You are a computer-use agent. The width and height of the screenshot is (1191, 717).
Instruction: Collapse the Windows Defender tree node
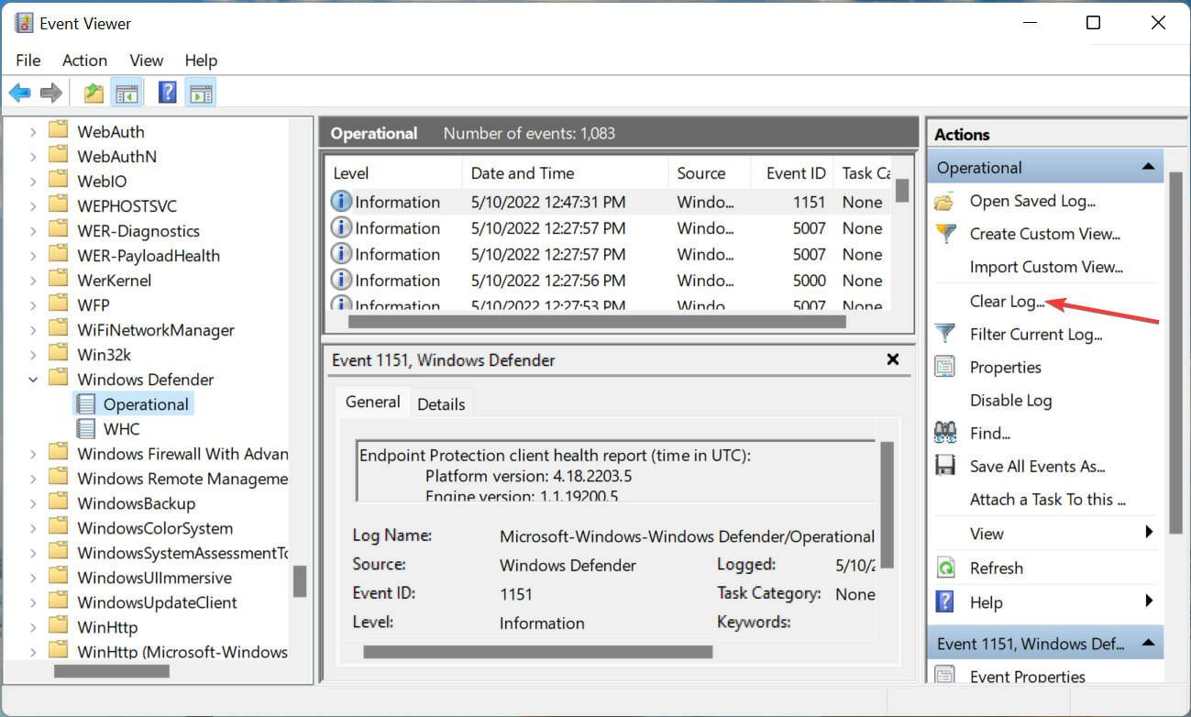(x=33, y=379)
